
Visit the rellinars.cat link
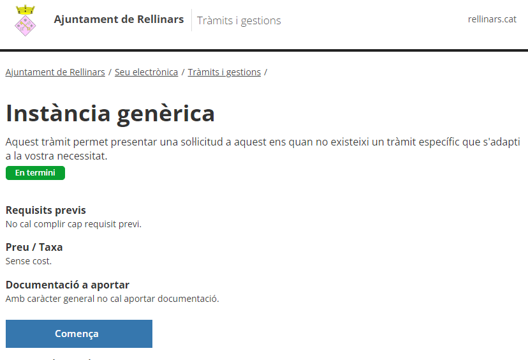[492, 19]
